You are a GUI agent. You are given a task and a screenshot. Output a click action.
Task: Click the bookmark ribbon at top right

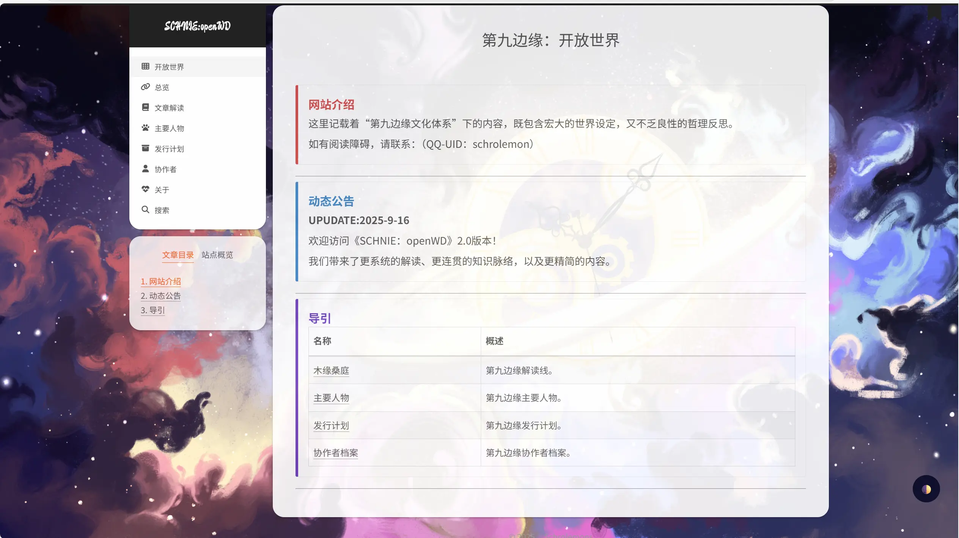934,11
